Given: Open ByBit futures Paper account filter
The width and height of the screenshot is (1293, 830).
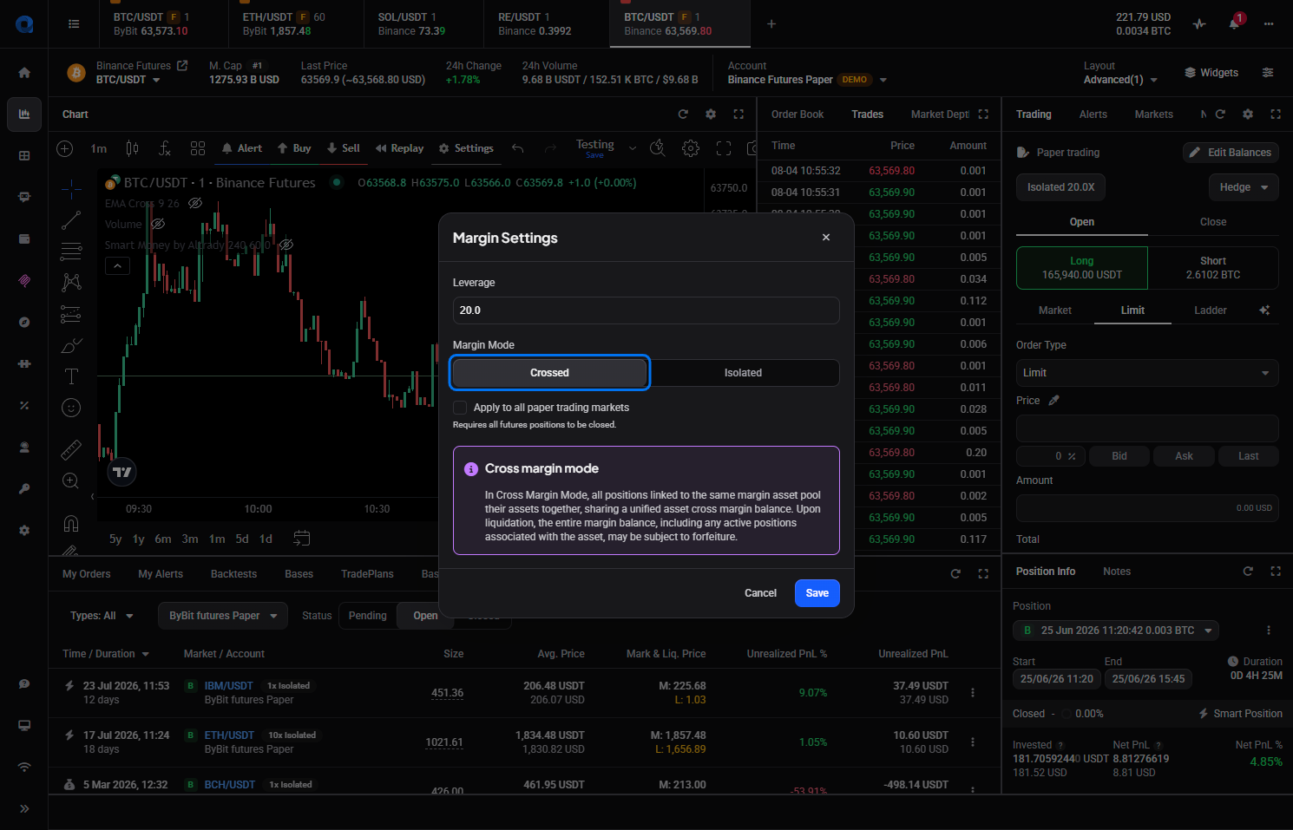Looking at the screenshot, I should 222,616.
